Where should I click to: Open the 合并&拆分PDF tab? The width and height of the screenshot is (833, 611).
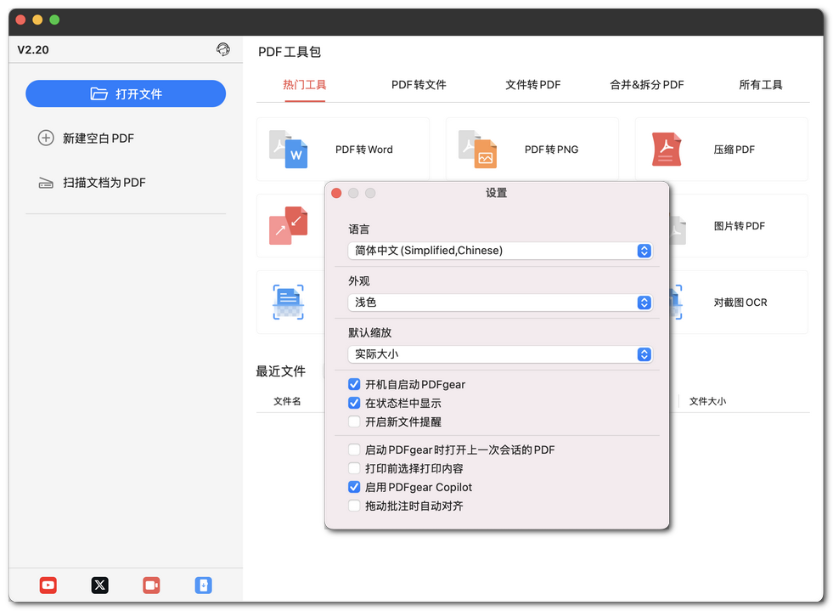point(648,85)
